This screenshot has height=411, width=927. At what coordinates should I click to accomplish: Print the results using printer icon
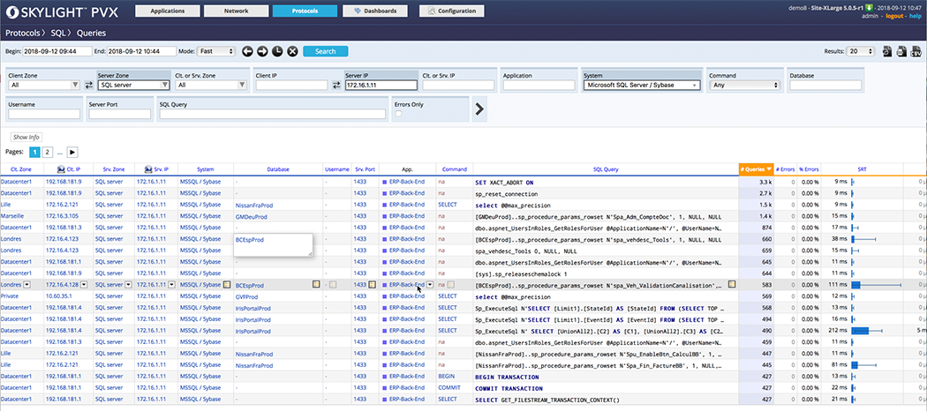[x=901, y=52]
